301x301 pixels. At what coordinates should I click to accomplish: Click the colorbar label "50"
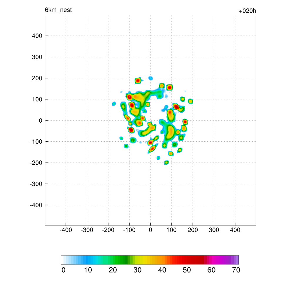187,270
